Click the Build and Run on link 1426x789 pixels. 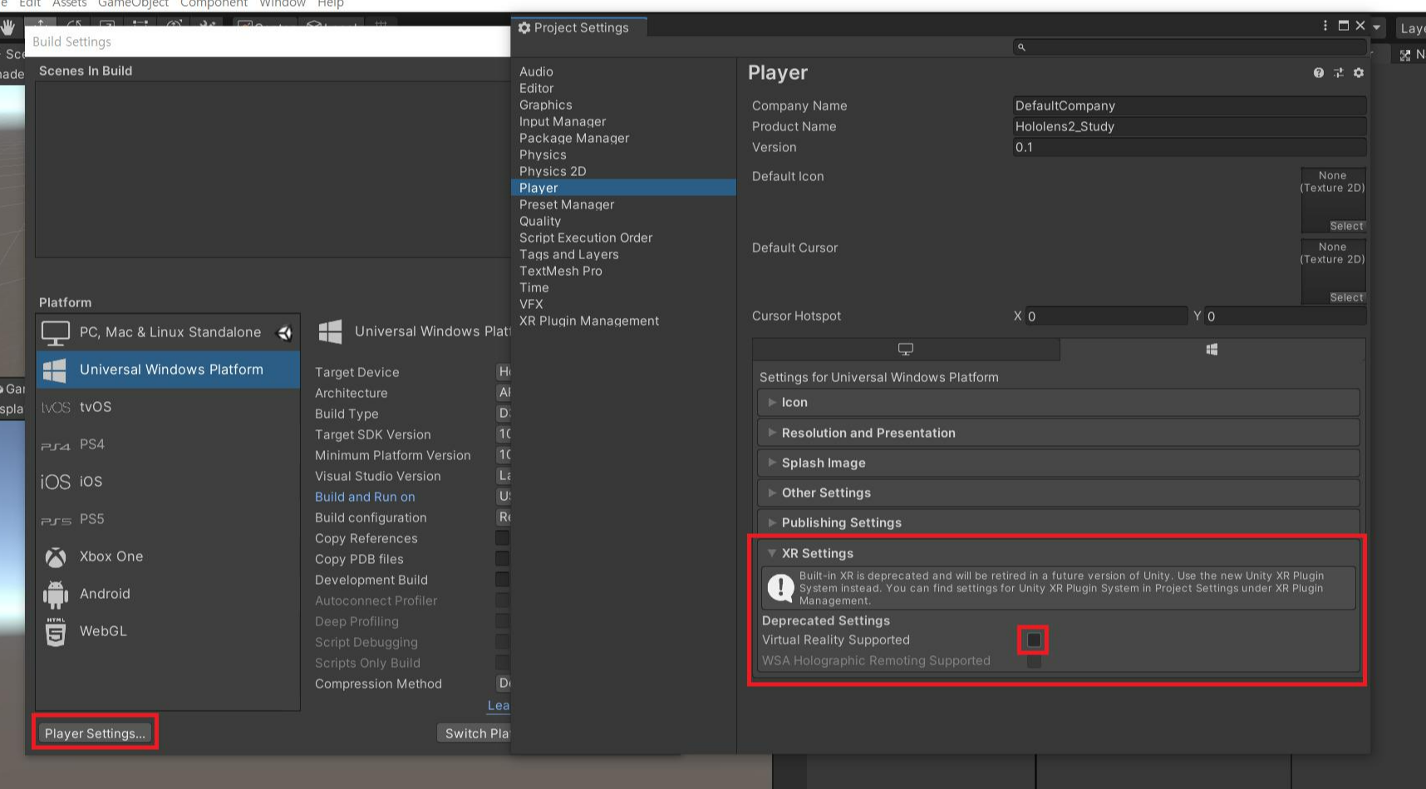coord(365,497)
